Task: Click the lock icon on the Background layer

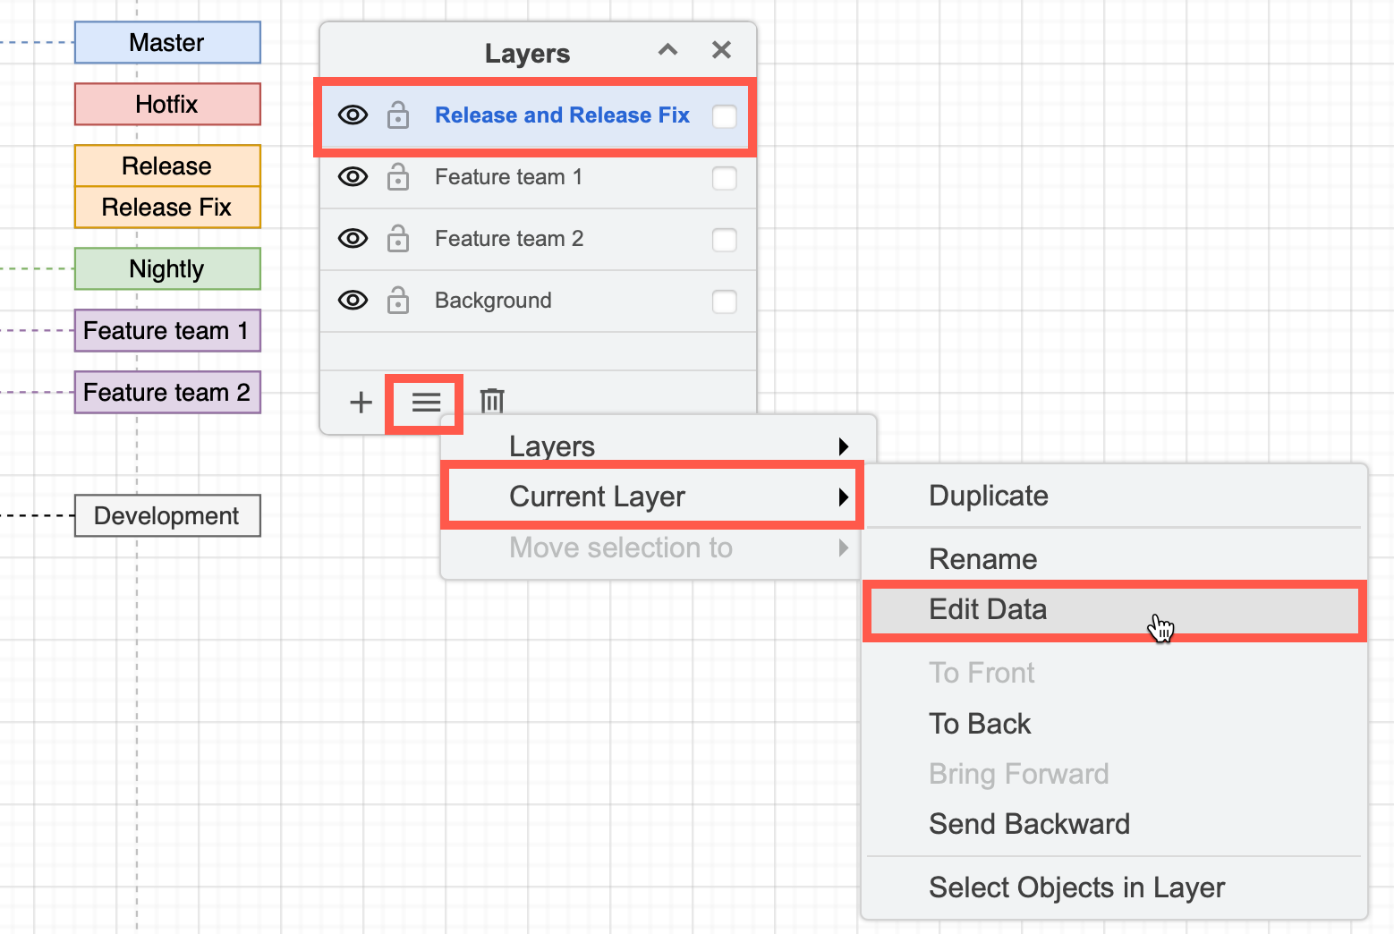Action: (x=397, y=301)
